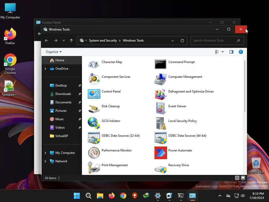Image resolution: width=269 pixels, height=202 pixels.
Task: Click the Help question mark icon
Action: (241, 52)
